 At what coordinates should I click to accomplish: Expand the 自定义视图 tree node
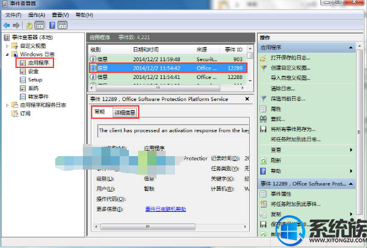tap(7, 46)
